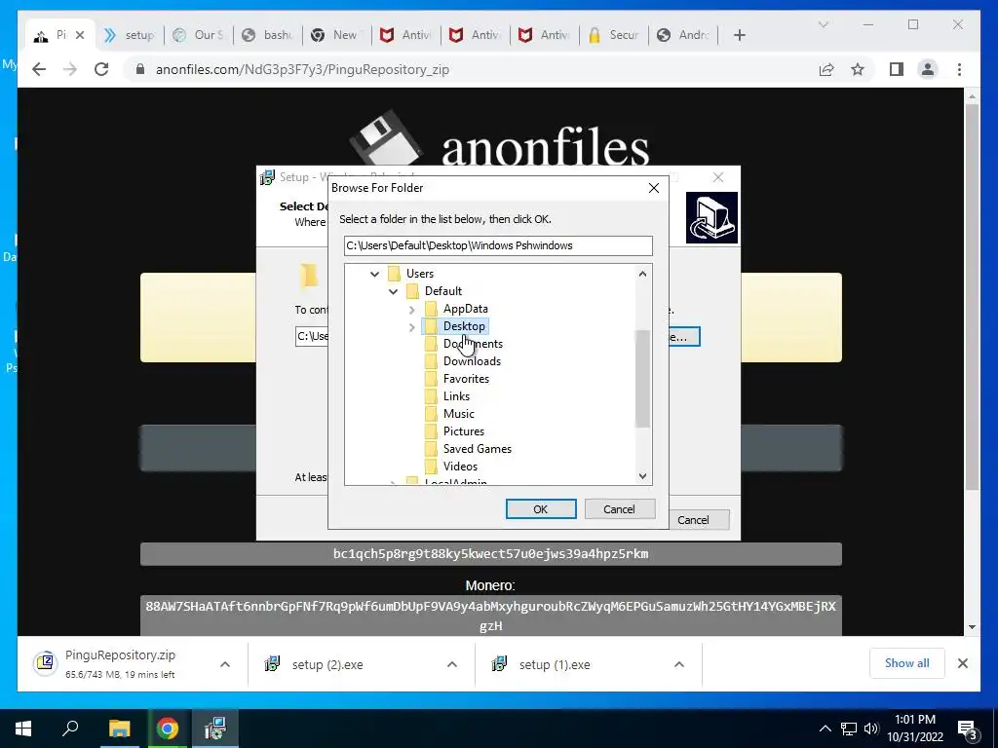
Task: Open the browser side panel icon
Action: click(x=897, y=69)
